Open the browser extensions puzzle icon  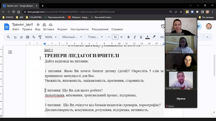point(197,12)
